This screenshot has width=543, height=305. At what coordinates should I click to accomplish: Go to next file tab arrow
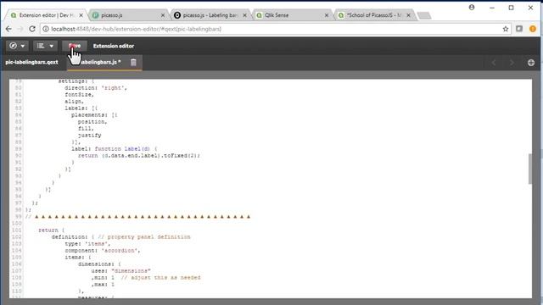click(x=512, y=63)
